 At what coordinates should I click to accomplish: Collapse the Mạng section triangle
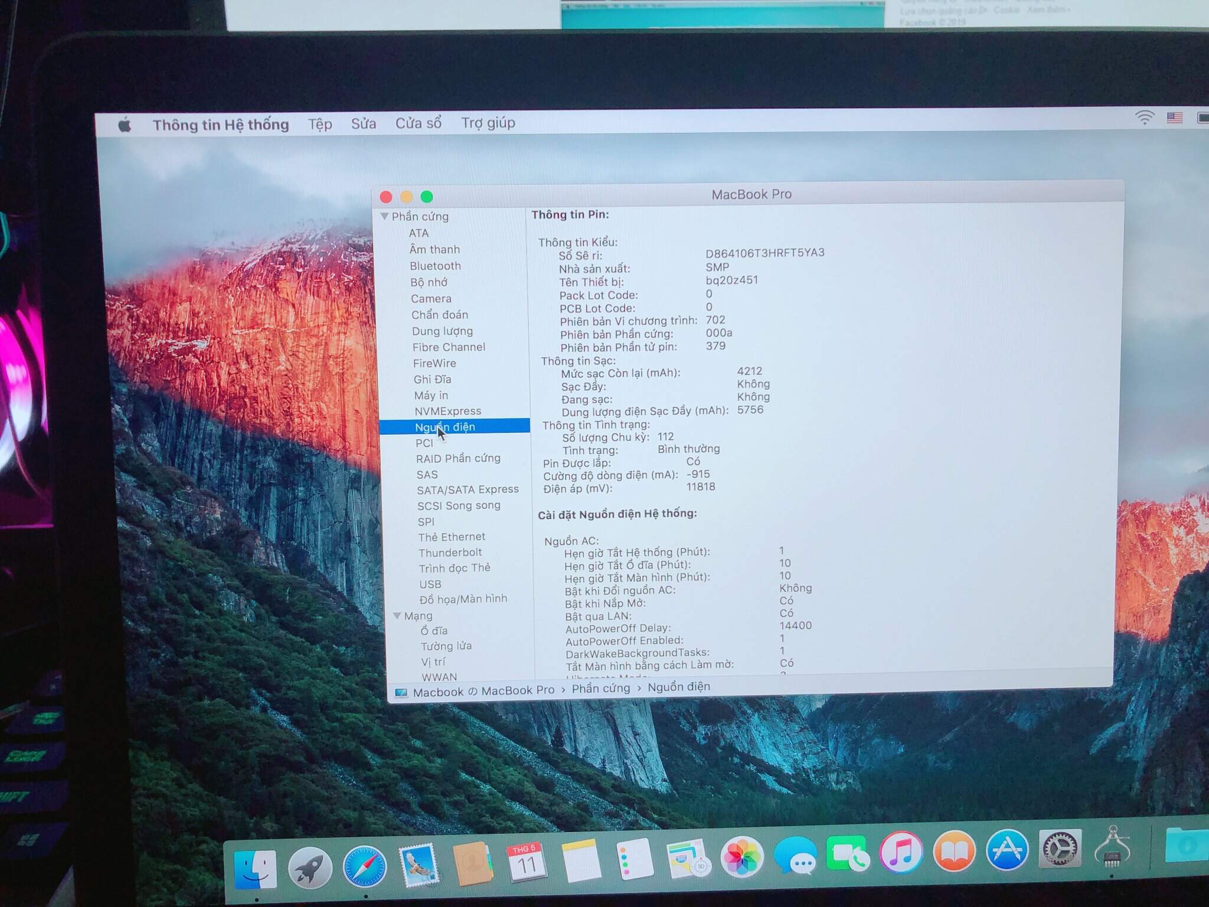pyautogui.click(x=397, y=616)
